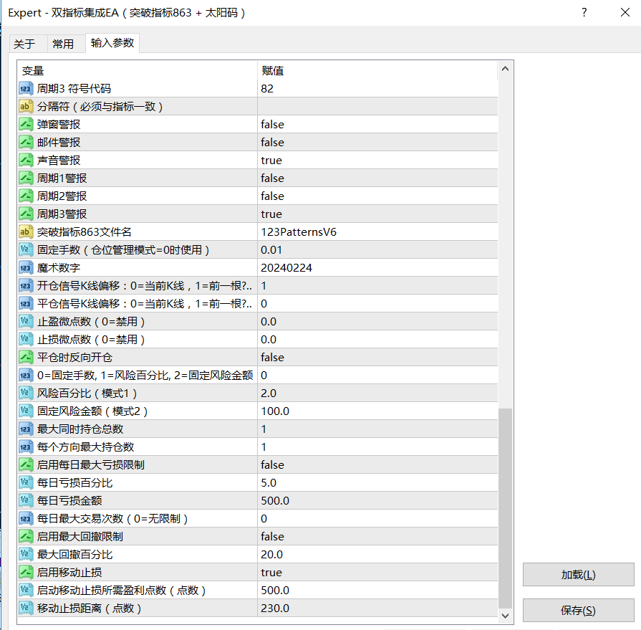
Task: Click the bool icon beside 启用每日最大亏损限制
Action: (x=25, y=465)
